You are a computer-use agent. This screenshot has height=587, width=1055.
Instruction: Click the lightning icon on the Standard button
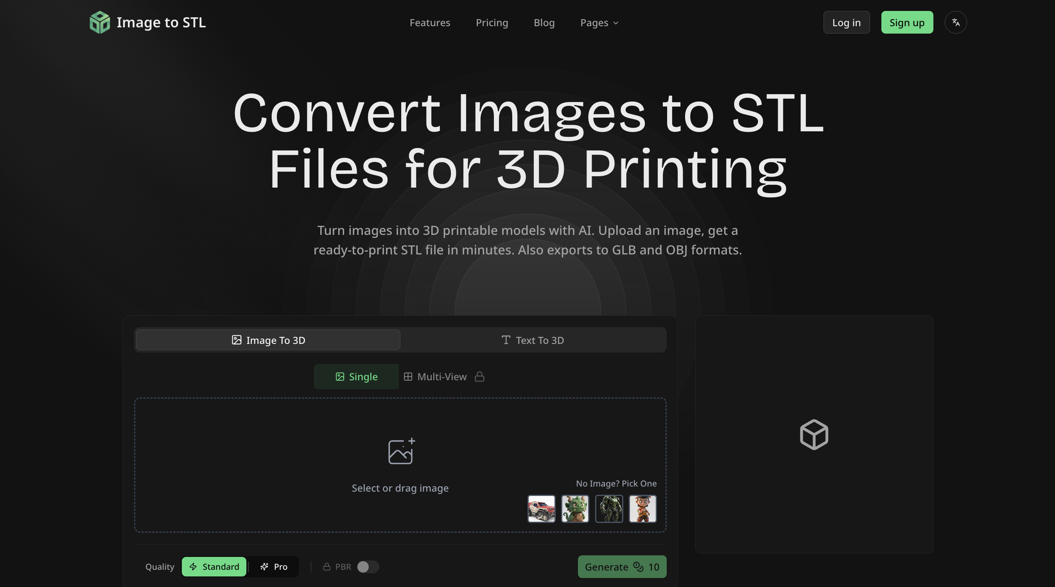(193, 567)
